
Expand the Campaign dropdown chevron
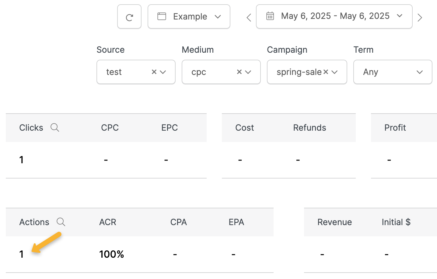335,72
